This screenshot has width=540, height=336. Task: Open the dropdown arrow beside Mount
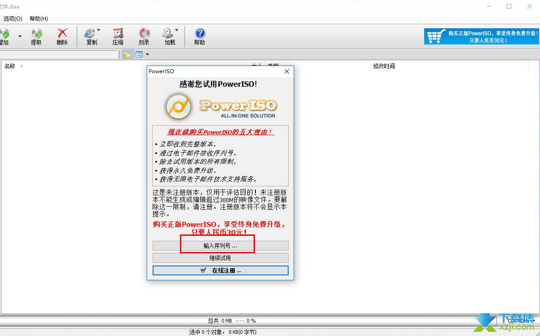176,31
